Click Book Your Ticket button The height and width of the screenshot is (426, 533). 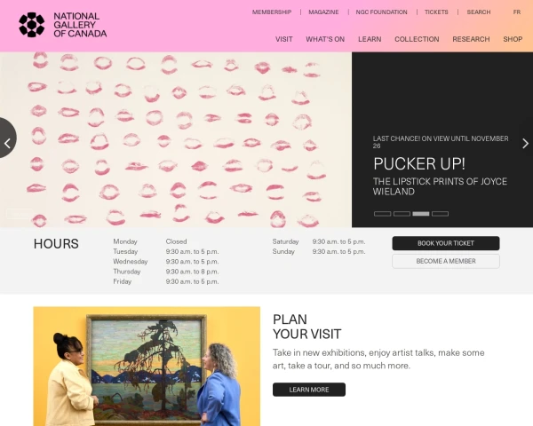pos(446,243)
